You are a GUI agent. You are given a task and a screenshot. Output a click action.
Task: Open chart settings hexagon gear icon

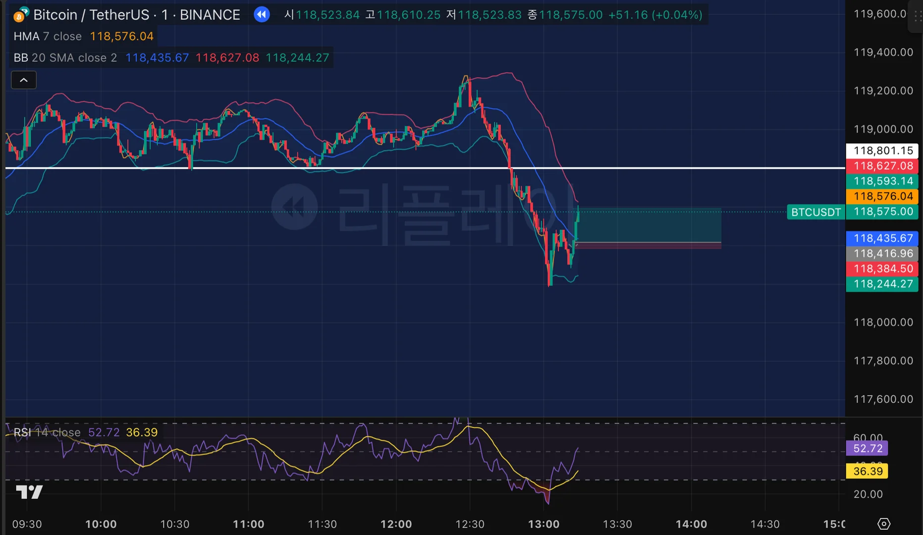pos(884,524)
